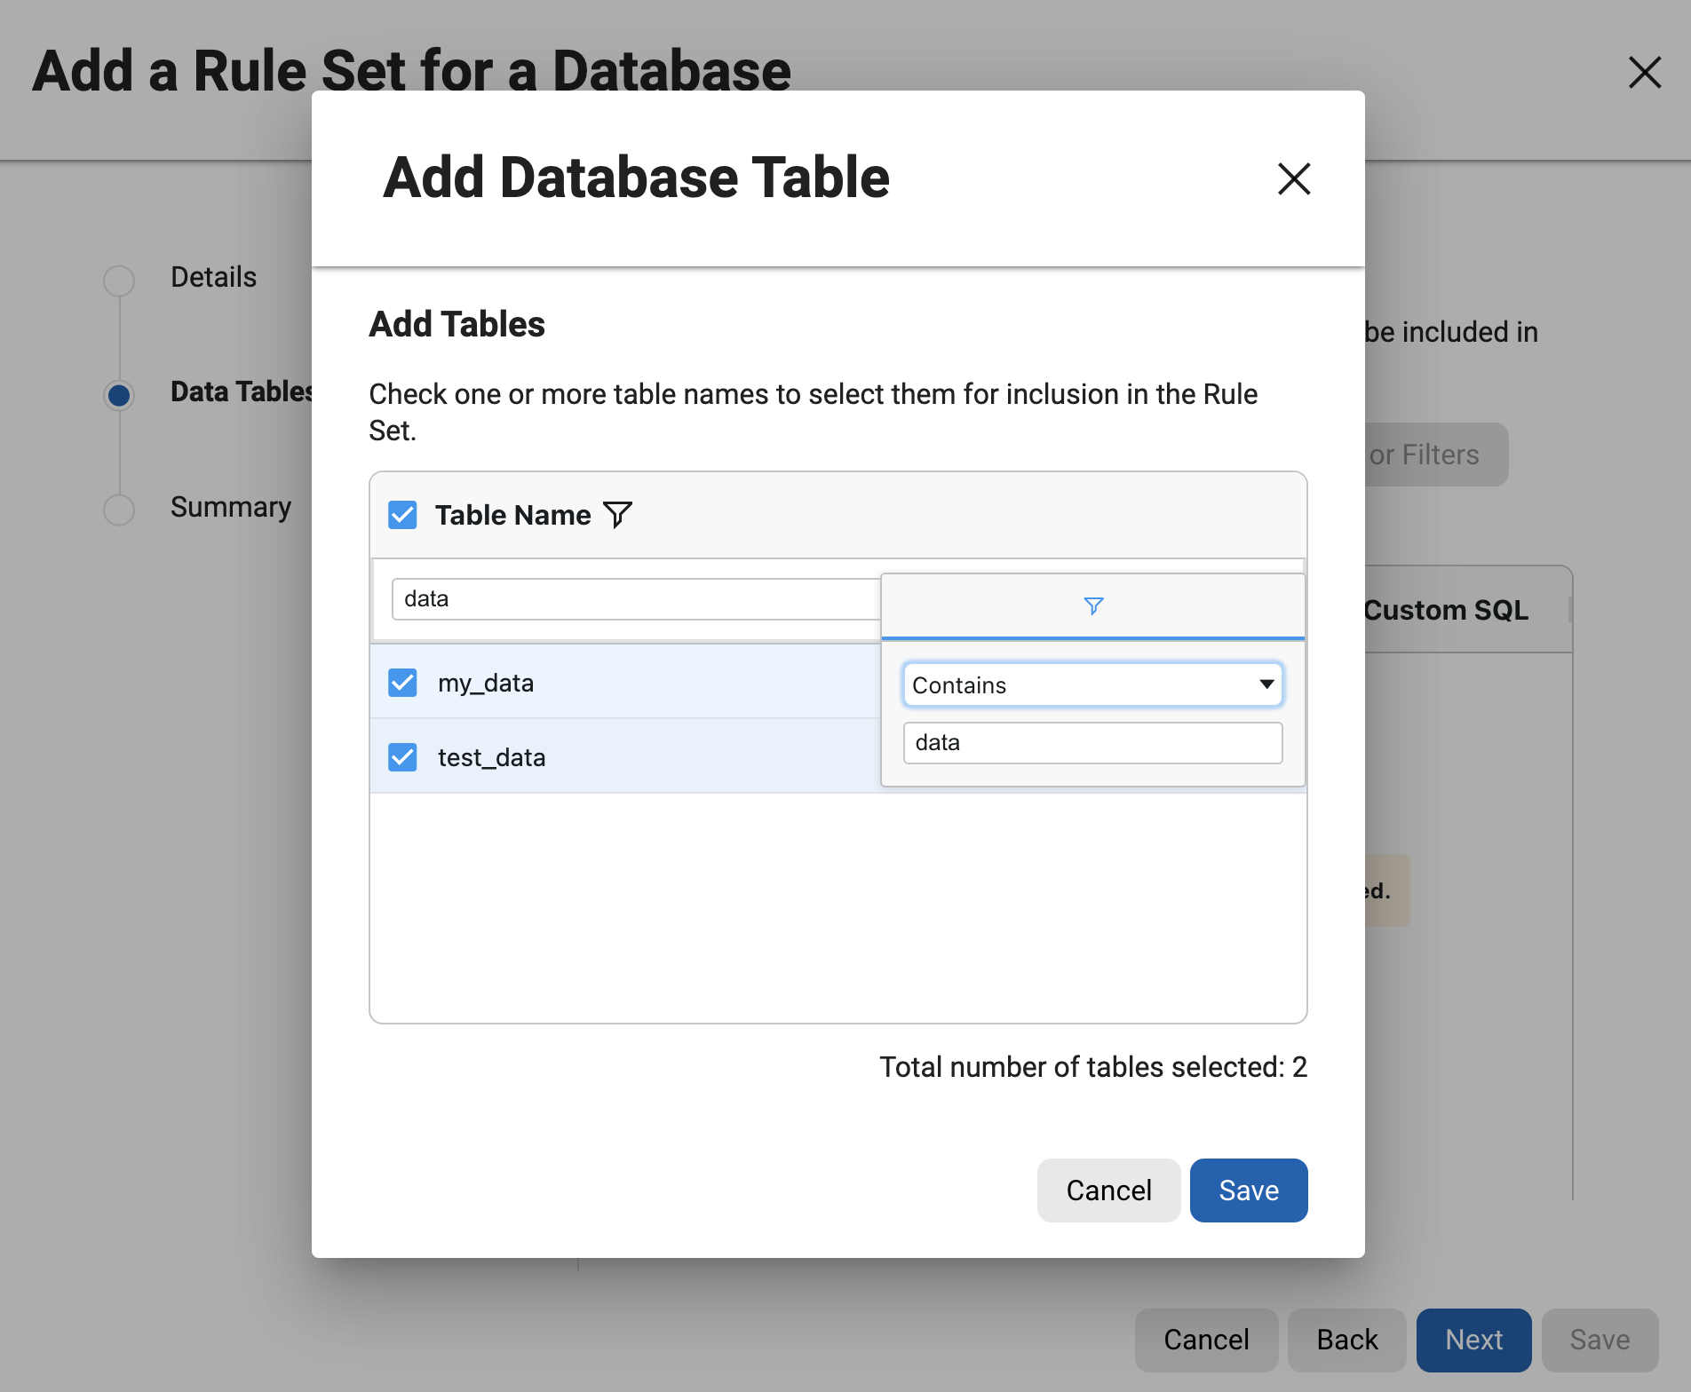Uncheck the my_data table checkbox
This screenshot has width=1691, height=1392.
[x=402, y=683]
